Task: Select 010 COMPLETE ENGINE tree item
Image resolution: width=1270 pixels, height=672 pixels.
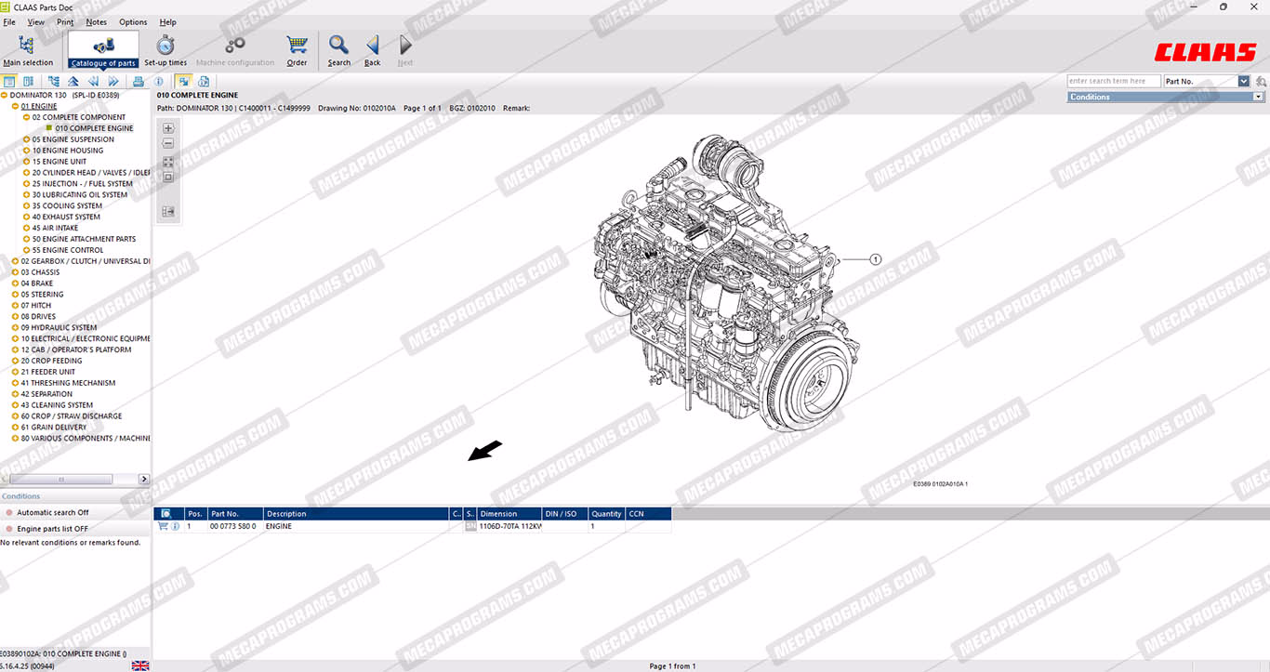Action: (94, 128)
